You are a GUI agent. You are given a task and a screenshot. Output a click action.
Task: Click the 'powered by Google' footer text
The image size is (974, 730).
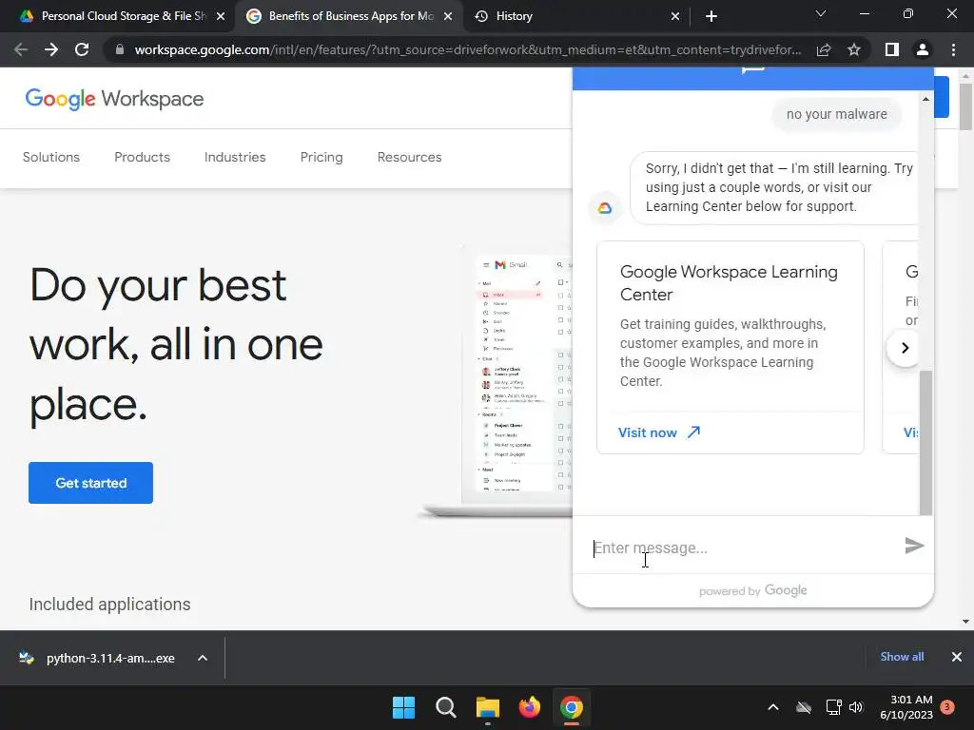click(x=753, y=590)
